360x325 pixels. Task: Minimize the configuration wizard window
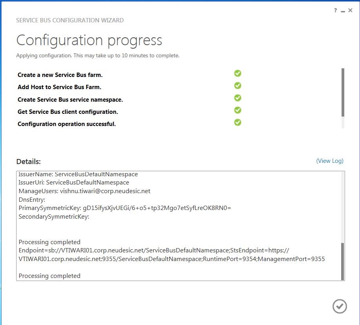tap(343, 11)
